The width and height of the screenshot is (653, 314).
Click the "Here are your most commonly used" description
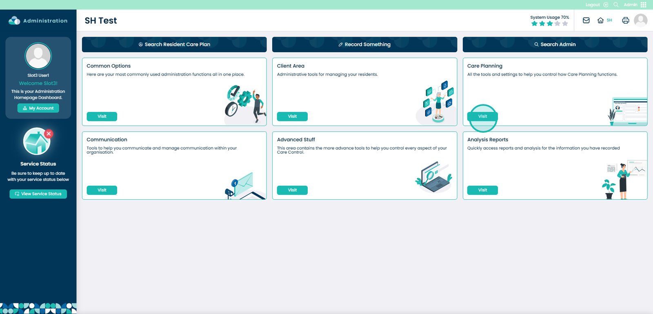coord(166,74)
